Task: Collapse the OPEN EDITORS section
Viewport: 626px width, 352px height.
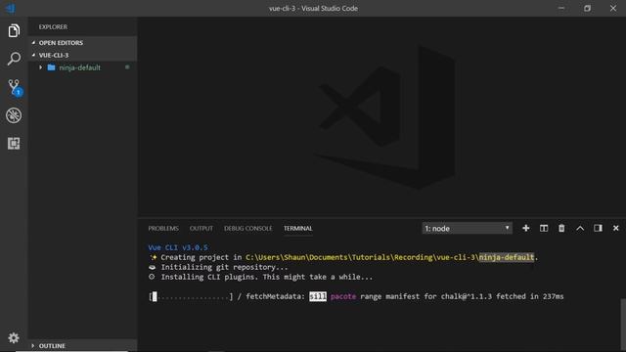Action: [82, 43]
